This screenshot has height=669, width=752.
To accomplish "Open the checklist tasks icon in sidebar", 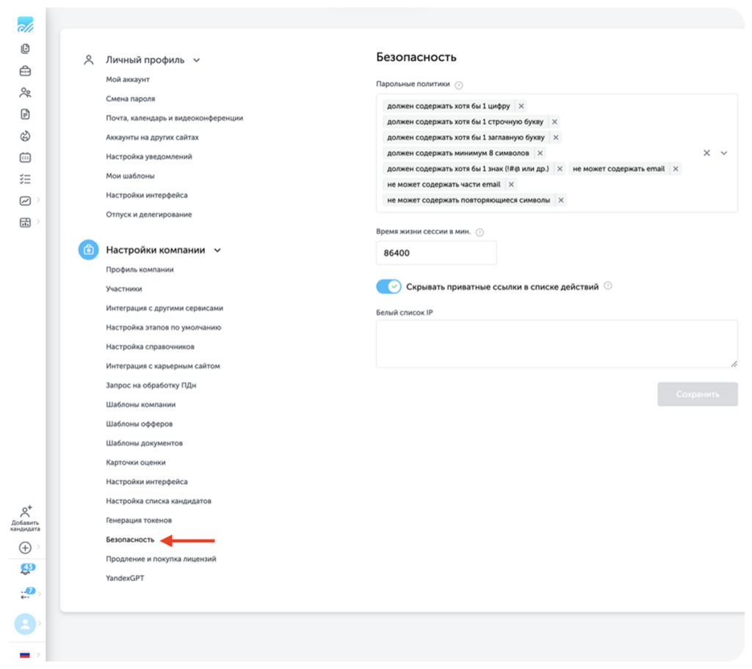I will 25,179.
